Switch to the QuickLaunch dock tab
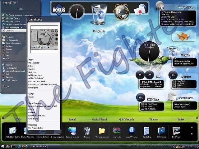The height and width of the screenshot is (149, 199). pos(127,119)
